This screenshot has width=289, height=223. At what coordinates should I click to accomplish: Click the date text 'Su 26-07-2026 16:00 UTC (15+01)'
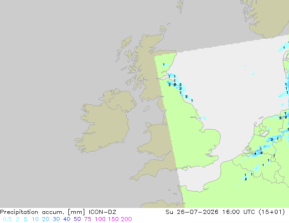click(x=225, y=212)
